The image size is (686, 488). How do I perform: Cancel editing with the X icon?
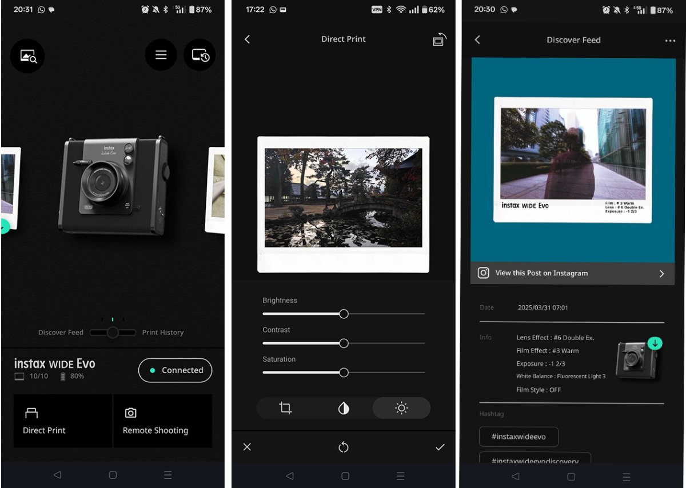coord(247,447)
